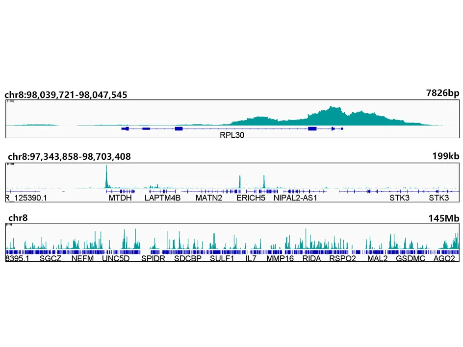Screen dimensions: 463x347
Task: Select the UNC5D gene label
Action: pyautogui.click(x=116, y=258)
